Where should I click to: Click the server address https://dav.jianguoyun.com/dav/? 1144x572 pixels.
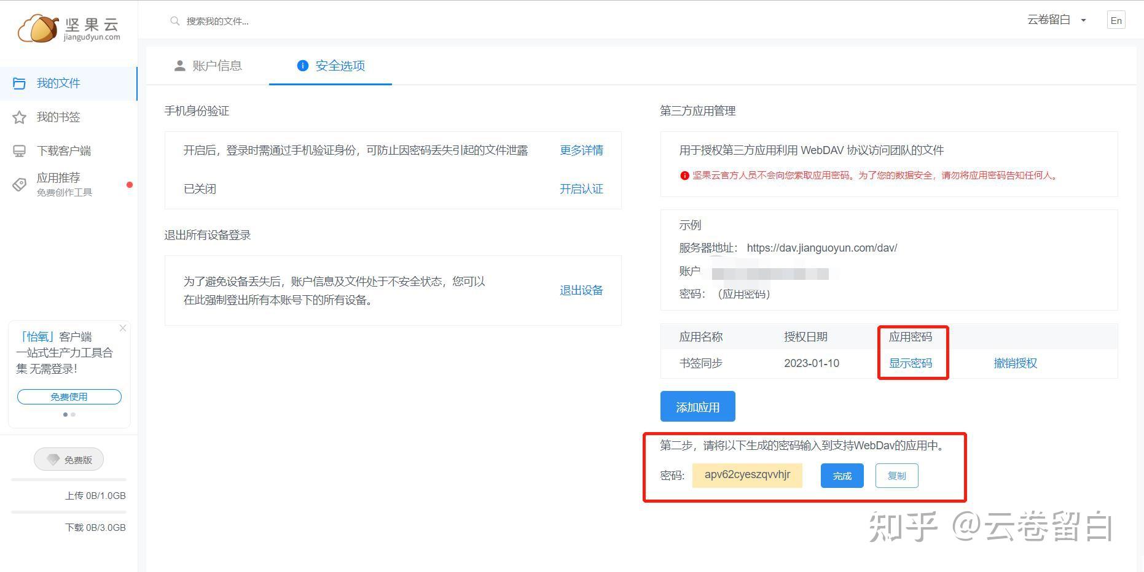click(x=822, y=248)
